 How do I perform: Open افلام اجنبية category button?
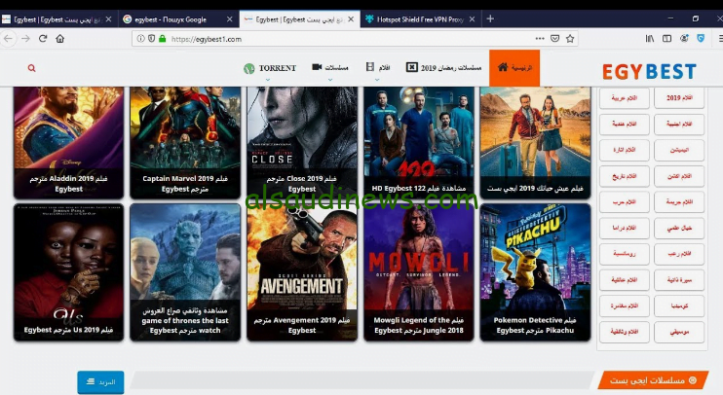(679, 124)
